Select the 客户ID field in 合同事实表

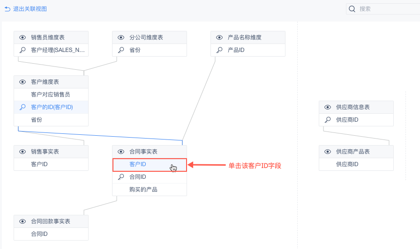click(138, 164)
